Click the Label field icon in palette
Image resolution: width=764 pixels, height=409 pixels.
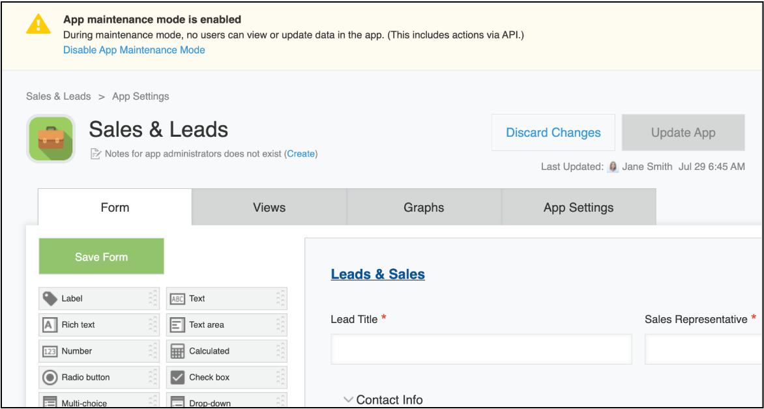pyautogui.click(x=50, y=299)
